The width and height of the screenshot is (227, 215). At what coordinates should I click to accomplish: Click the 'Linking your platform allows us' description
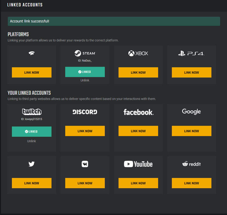(x=63, y=40)
